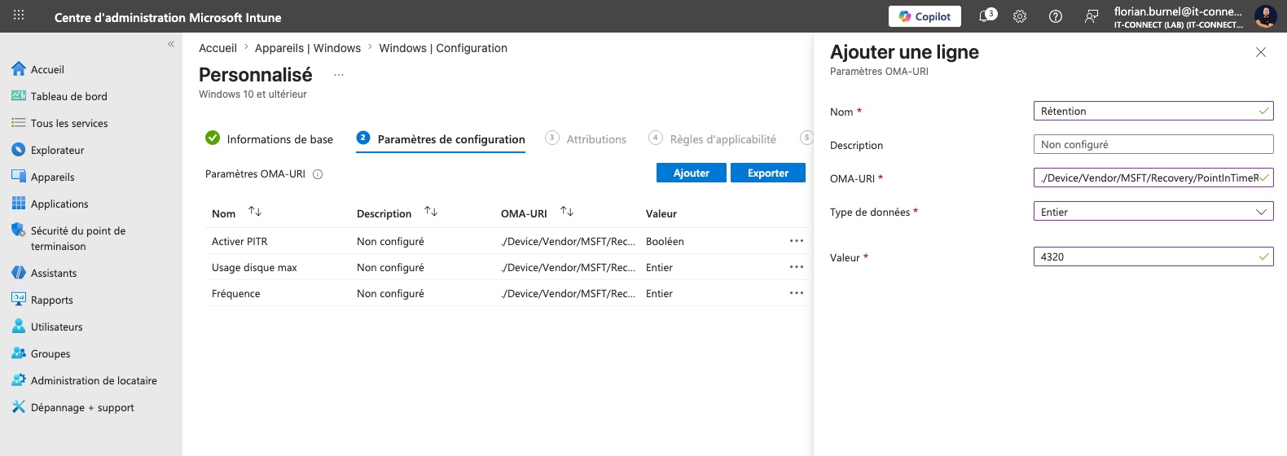Viewport: 1287px width, 456px height.
Task: Show info tooltip for Paramètres OMA-URI
Action: tap(318, 174)
